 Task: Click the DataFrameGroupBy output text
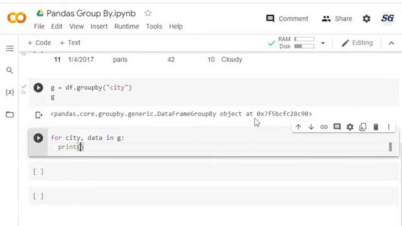tap(181, 114)
